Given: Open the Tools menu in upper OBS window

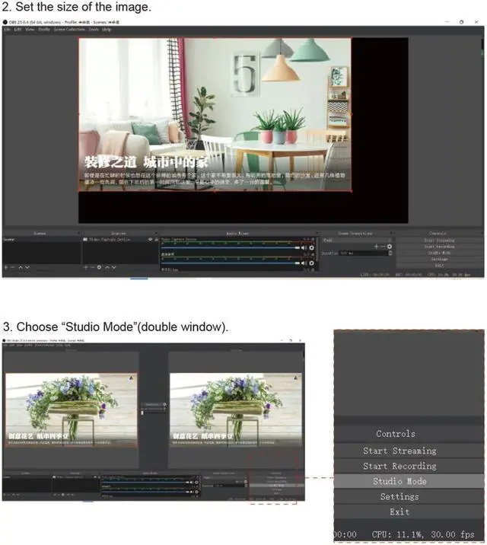Looking at the screenshot, I should coord(93,30).
